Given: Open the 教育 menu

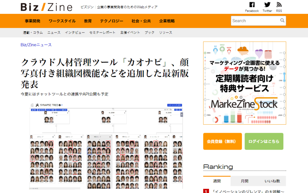Looking at the screenshot, I should [x=88, y=21].
